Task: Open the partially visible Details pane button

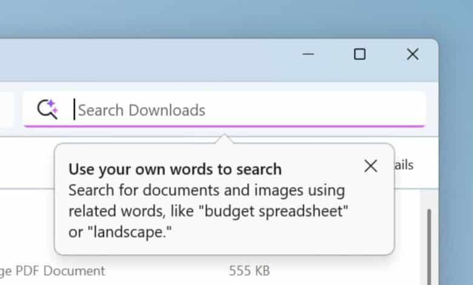Action: click(x=404, y=165)
